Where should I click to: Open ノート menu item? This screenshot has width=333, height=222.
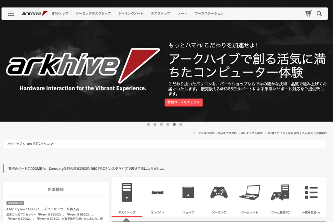(x=182, y=13)
